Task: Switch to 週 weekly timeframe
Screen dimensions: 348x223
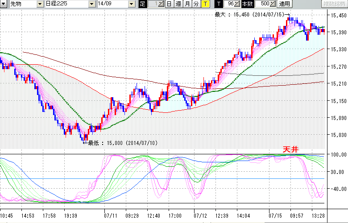Action: [x=178, y=4]
